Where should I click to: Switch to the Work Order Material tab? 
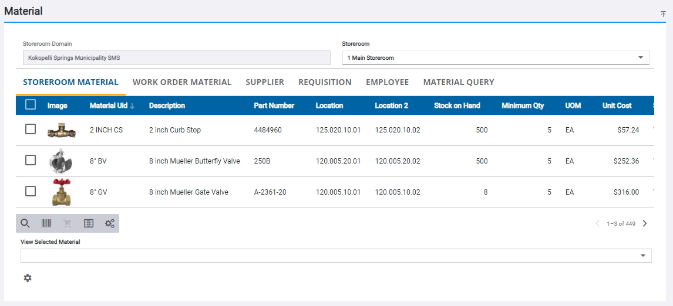point(182,82)
